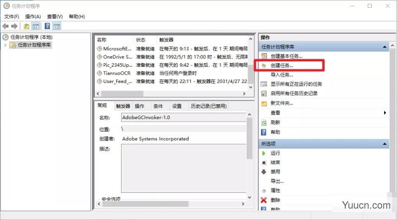This screenshot has height=220, width=397.
Task: Open the 查看 submenu arrow
Action: coord(385,113)
